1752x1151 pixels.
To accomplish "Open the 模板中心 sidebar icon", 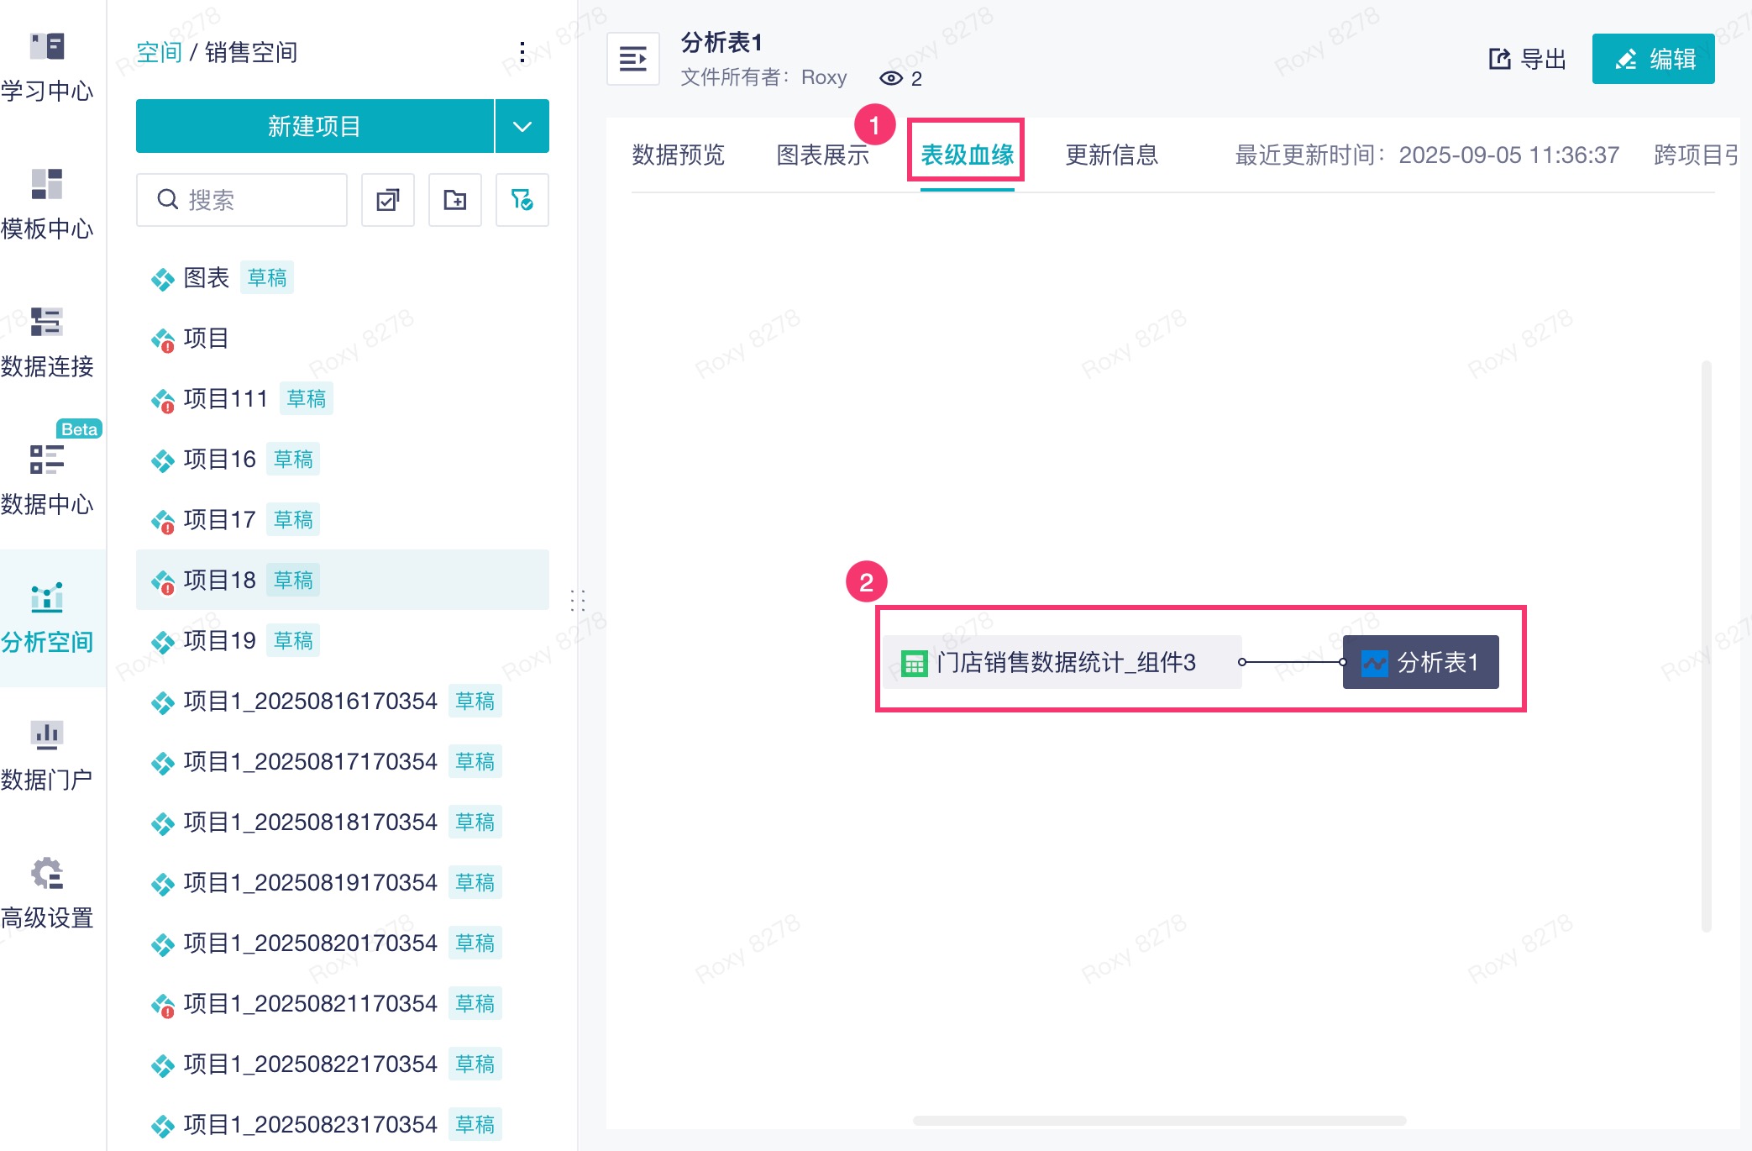I will 47,185.
